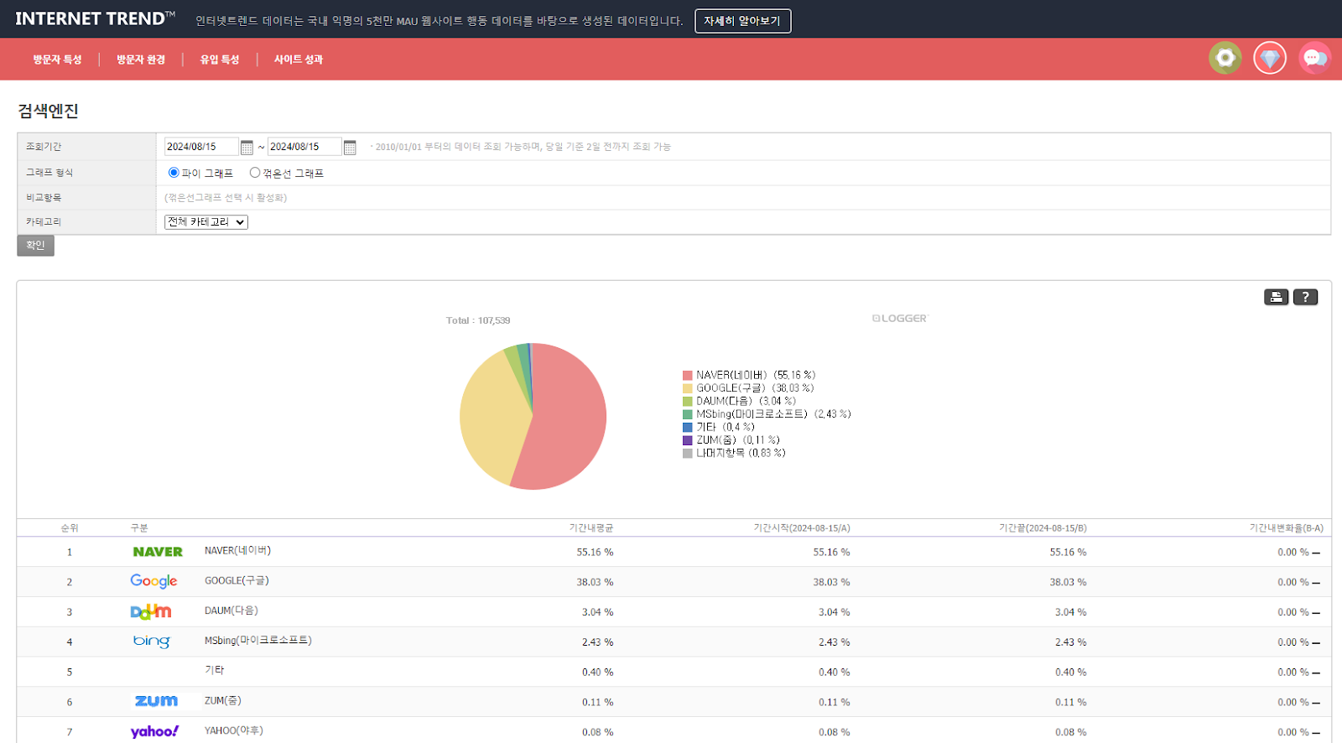Click the NAVER(네이버) row name
1342x743 pixels.
click(237, 551)
